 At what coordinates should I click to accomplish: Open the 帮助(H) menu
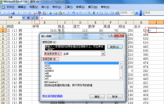105,7
